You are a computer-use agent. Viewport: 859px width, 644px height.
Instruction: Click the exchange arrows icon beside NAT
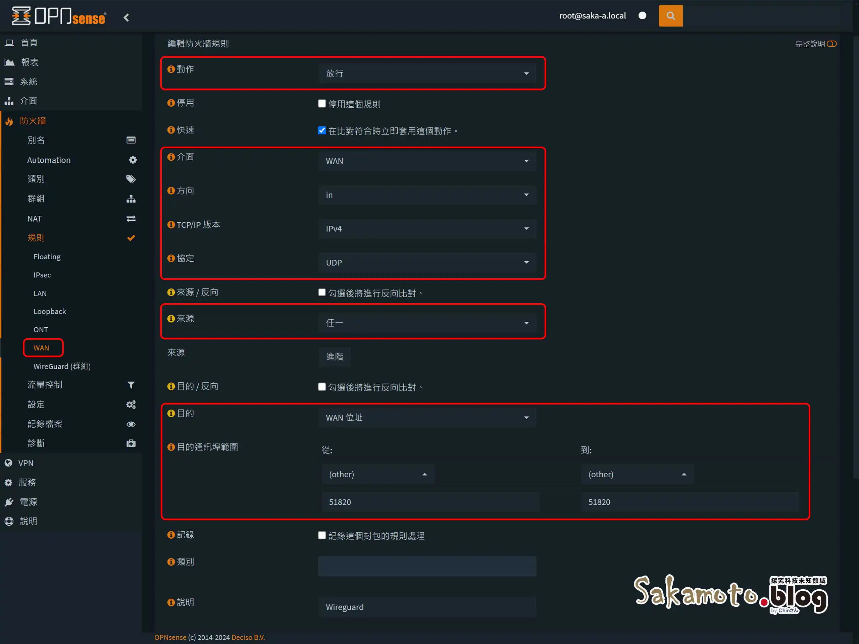(x=131, y=218)
